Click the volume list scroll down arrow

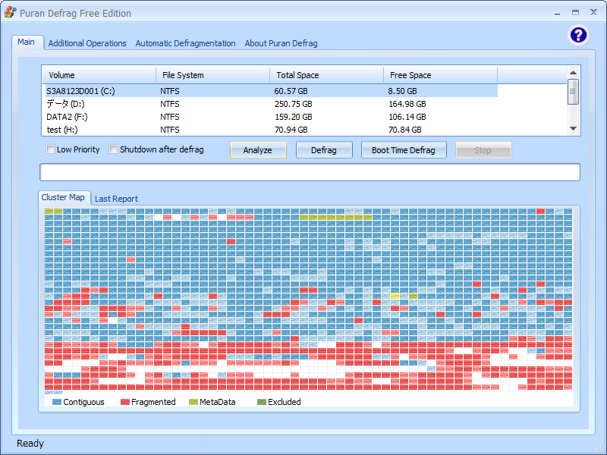[574, 129]
